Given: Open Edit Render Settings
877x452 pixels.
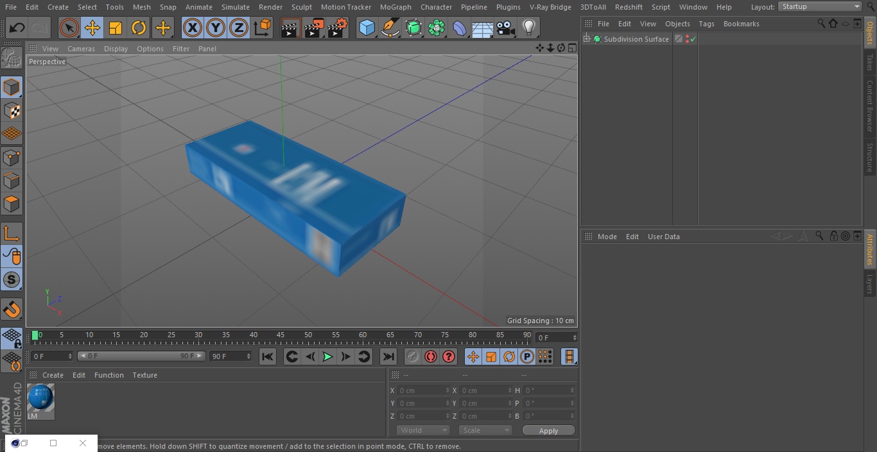Looking at the screenshot, I should (338, 28).
